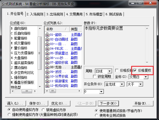Select 特色型 in formula groups
159x120 pixels.
pos(16,87)
